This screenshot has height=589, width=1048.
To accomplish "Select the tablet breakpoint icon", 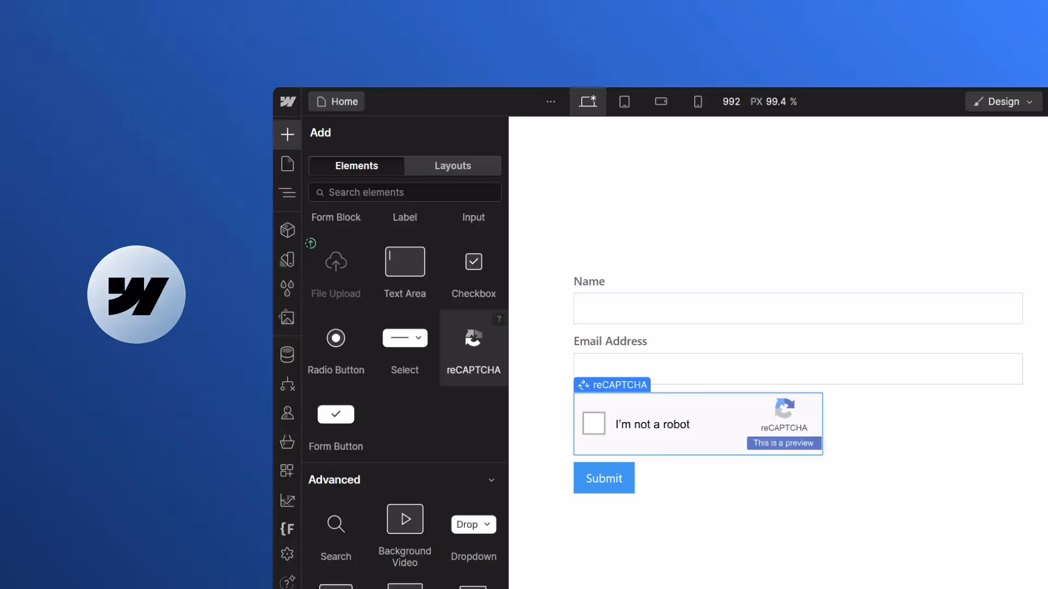I will pos(624,101).
